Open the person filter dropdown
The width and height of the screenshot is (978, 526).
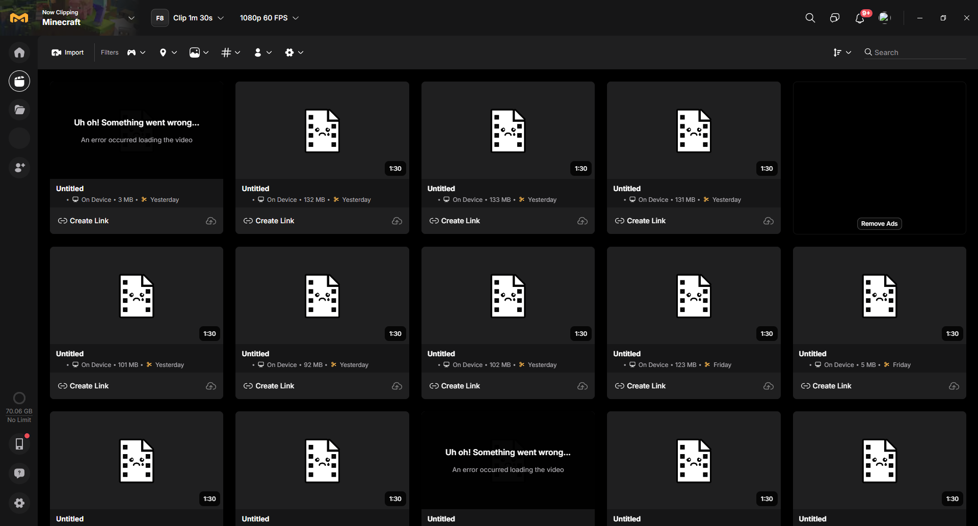tap(262, 52)
